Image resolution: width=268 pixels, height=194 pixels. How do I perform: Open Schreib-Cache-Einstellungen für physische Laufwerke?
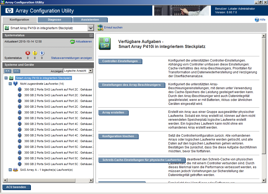(142, 160)
